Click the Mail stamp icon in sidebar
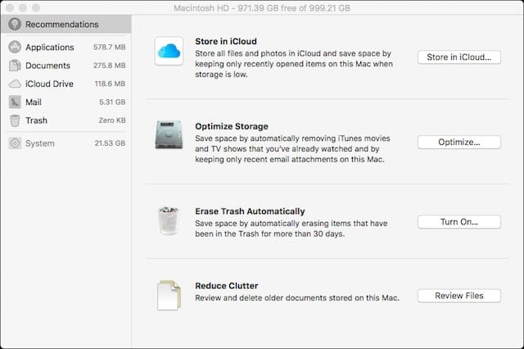Screen dimensions: 524x349 (x=15, y=102)
